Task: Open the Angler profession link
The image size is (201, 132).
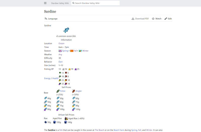Action: coord(79,91)
